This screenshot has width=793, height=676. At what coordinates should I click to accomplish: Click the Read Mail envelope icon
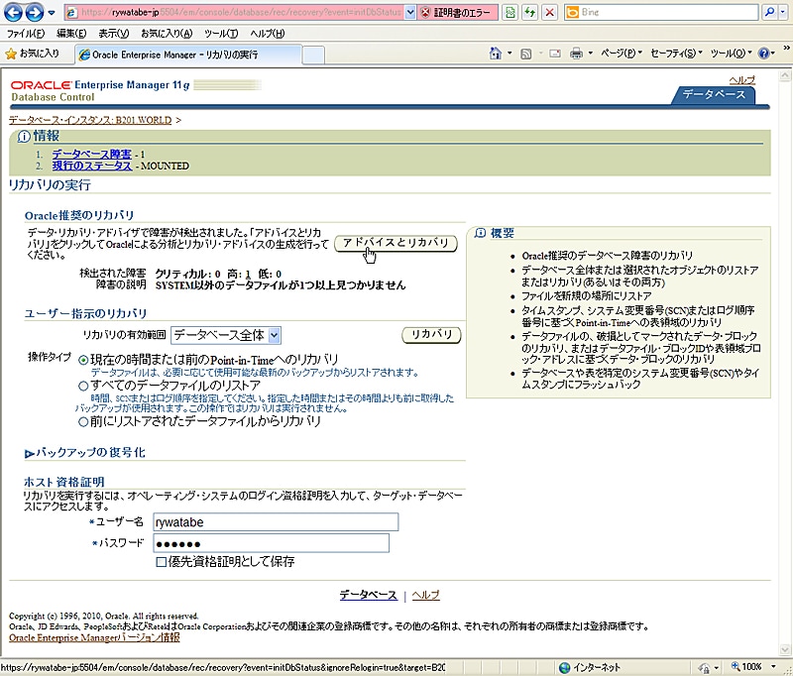coord(555,54)
